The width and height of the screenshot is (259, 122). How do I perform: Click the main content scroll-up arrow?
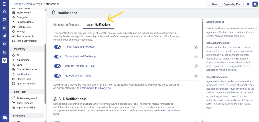point(203,19)
